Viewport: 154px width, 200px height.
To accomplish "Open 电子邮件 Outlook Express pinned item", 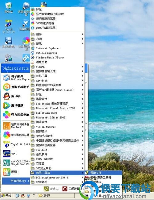I will (16, 78).
